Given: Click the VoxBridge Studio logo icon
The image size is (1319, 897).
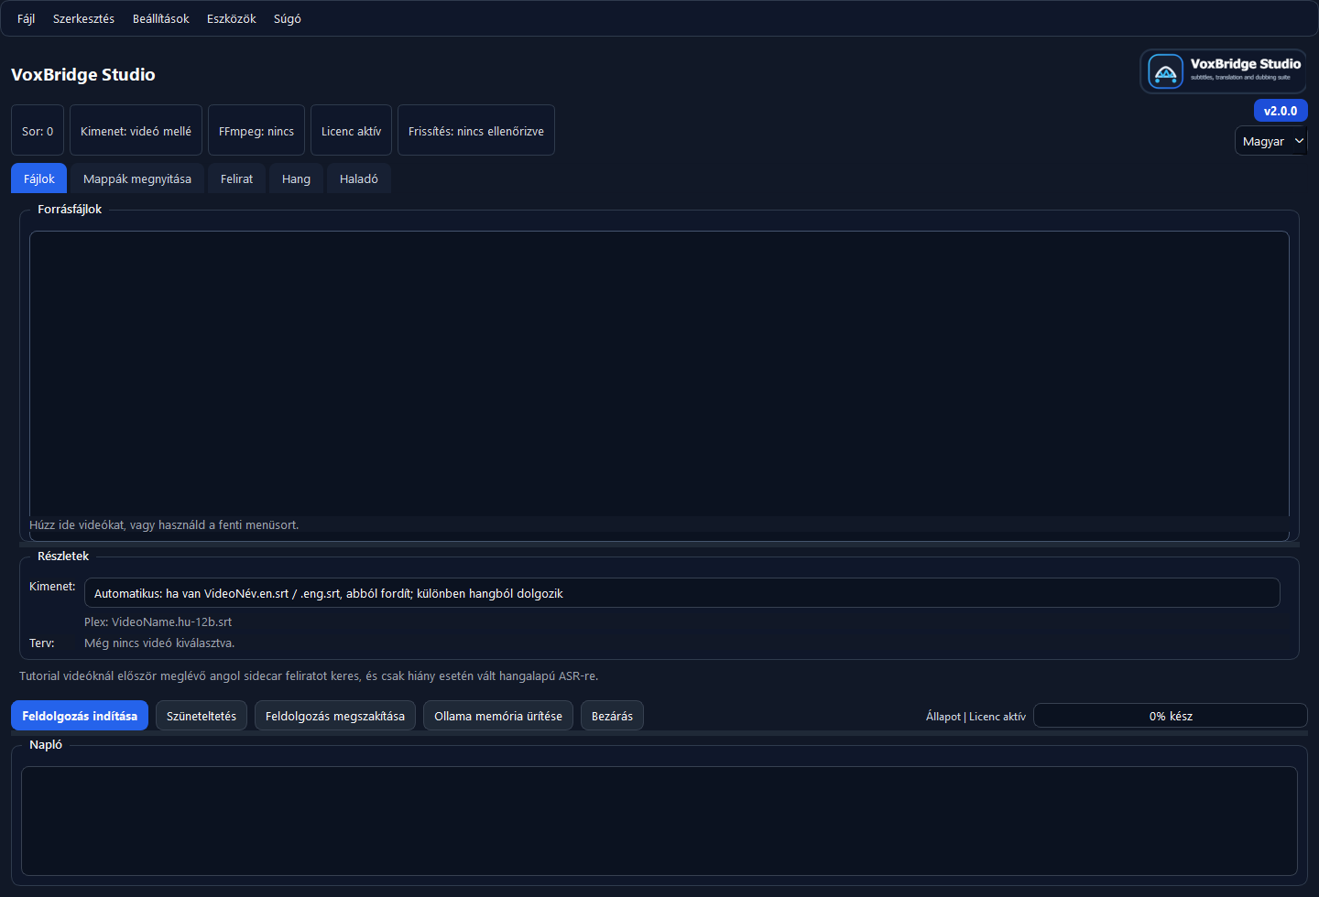Looking at the screenshot, I should point(1165,70).
